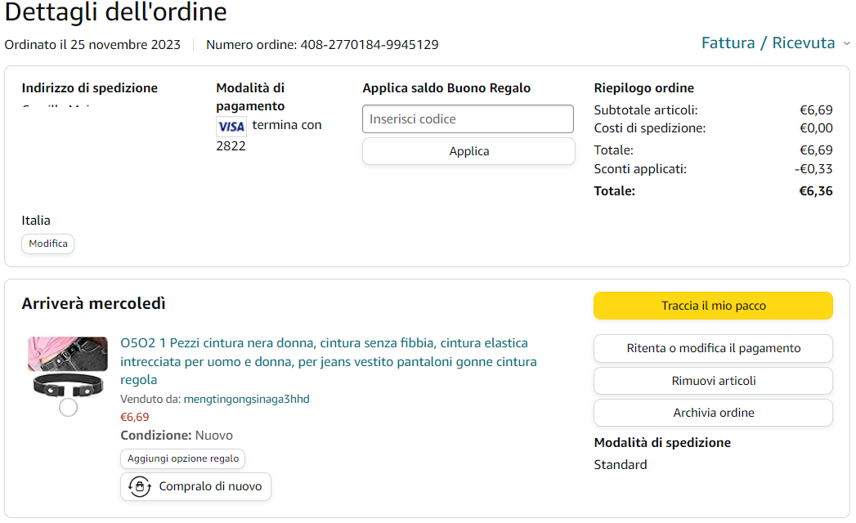Image resolution: width=856 pixels, height=523 pixels.
Task: Click the circular arrows icon in Compralo di nuovo
Action: pos(140,486)
